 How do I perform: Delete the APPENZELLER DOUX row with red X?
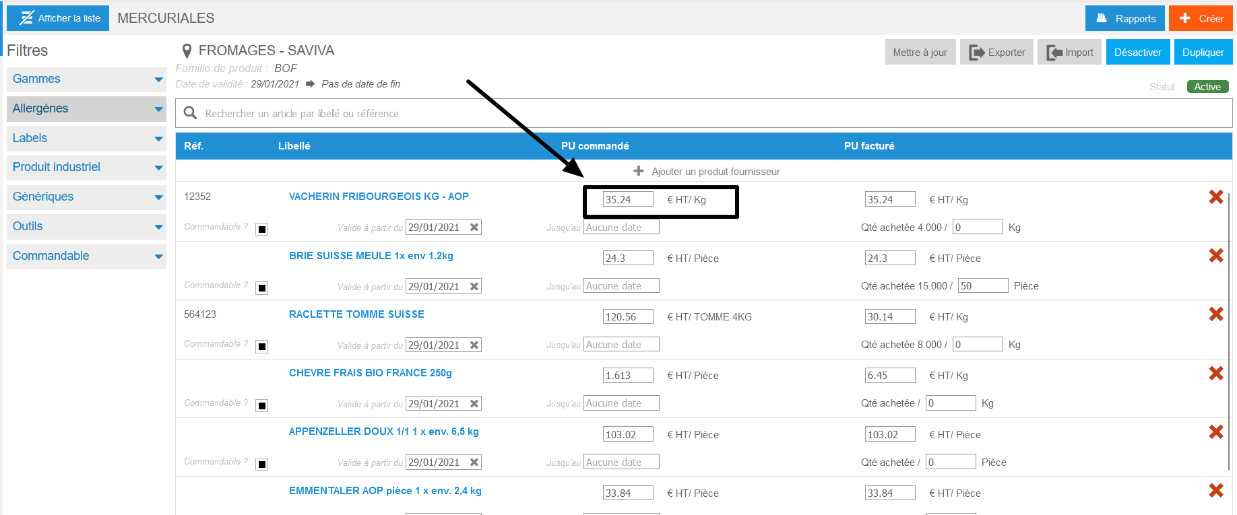(x=1216, y=432)
